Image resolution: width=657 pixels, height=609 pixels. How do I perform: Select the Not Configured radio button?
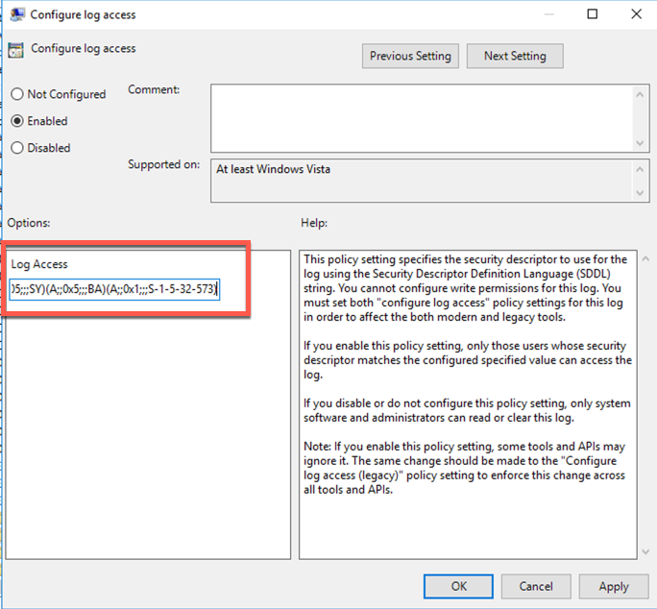click(x=17, y=94)
